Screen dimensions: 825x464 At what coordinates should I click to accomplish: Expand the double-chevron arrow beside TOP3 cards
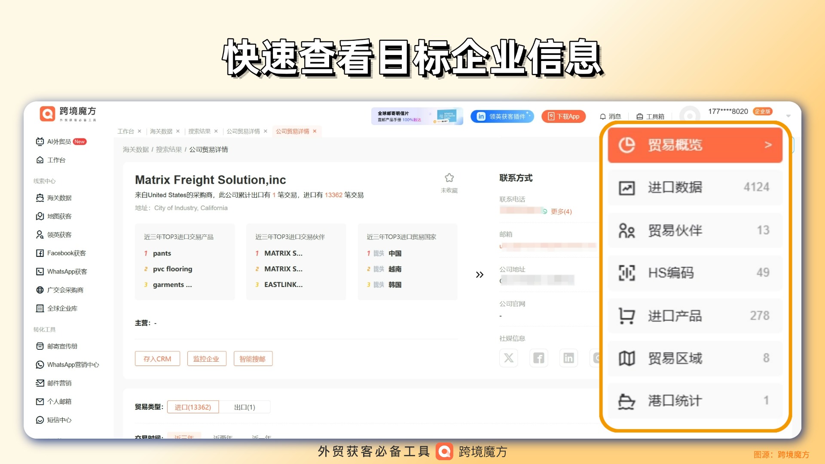[480, 275]
